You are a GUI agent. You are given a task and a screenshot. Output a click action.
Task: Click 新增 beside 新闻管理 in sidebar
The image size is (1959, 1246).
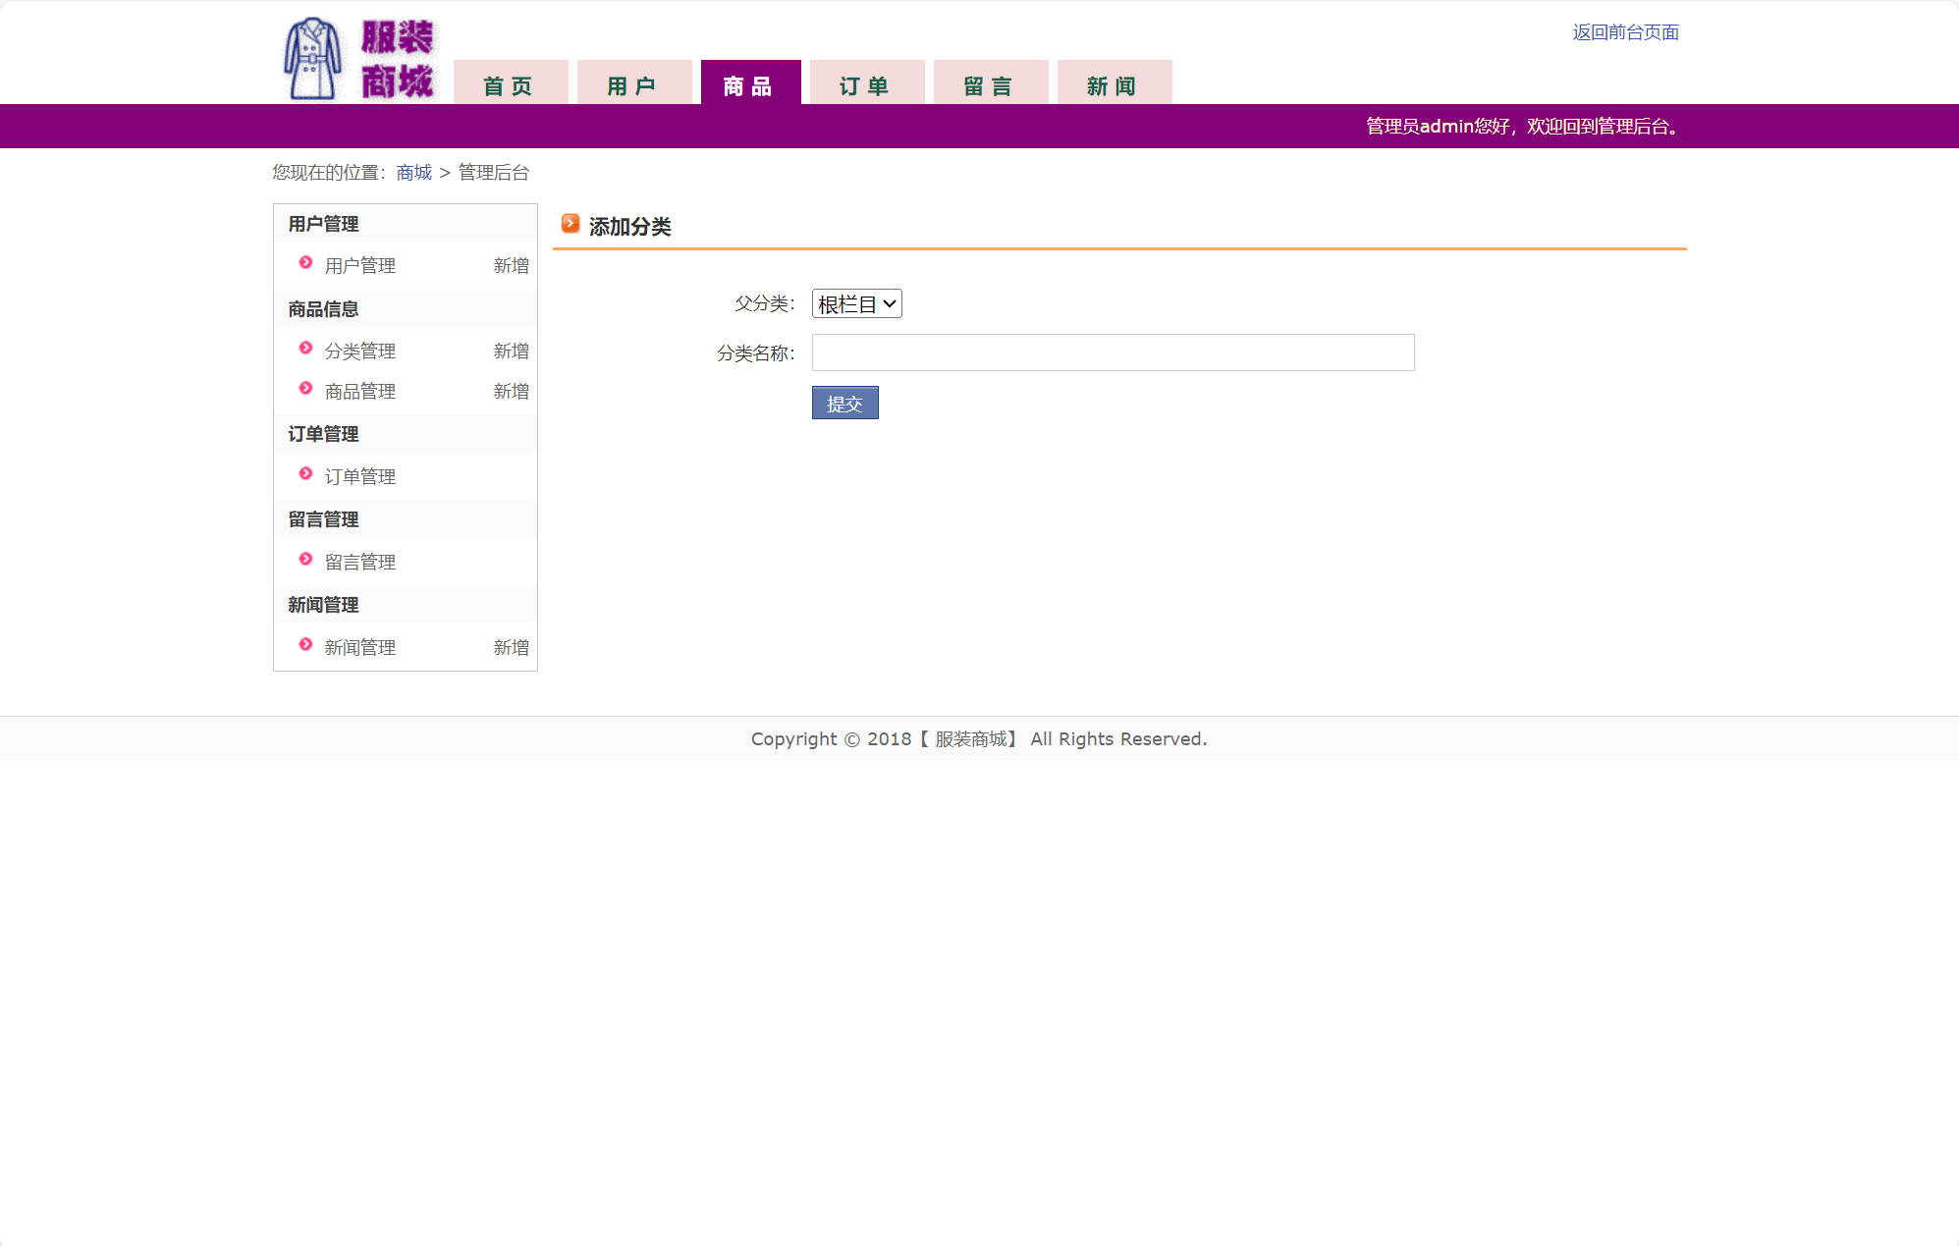pos(511,648)
